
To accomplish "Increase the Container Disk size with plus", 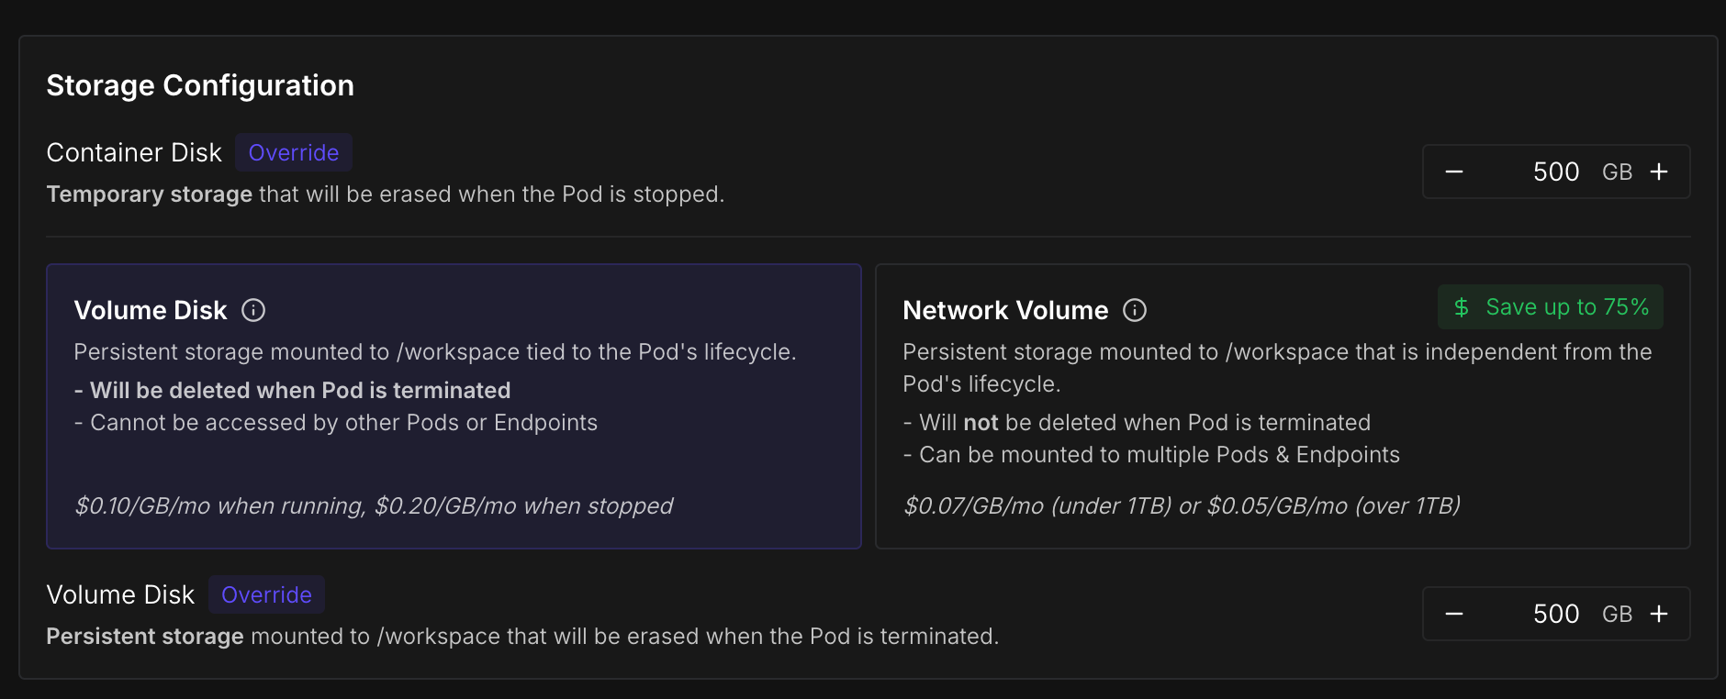I will [x=1659, y=172].
